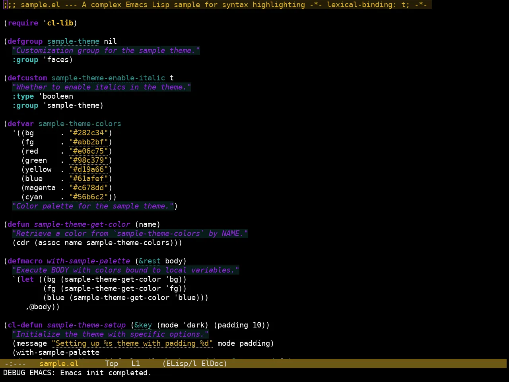Click the defmacro keyword
The width and height of the screenshot is (509, 382).
[25, 261]
